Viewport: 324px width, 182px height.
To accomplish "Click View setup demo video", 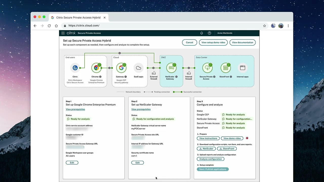I will (x=213, y=42).
